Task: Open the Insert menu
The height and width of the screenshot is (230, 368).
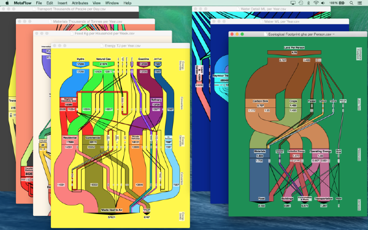Action: [x=62, y=3]
